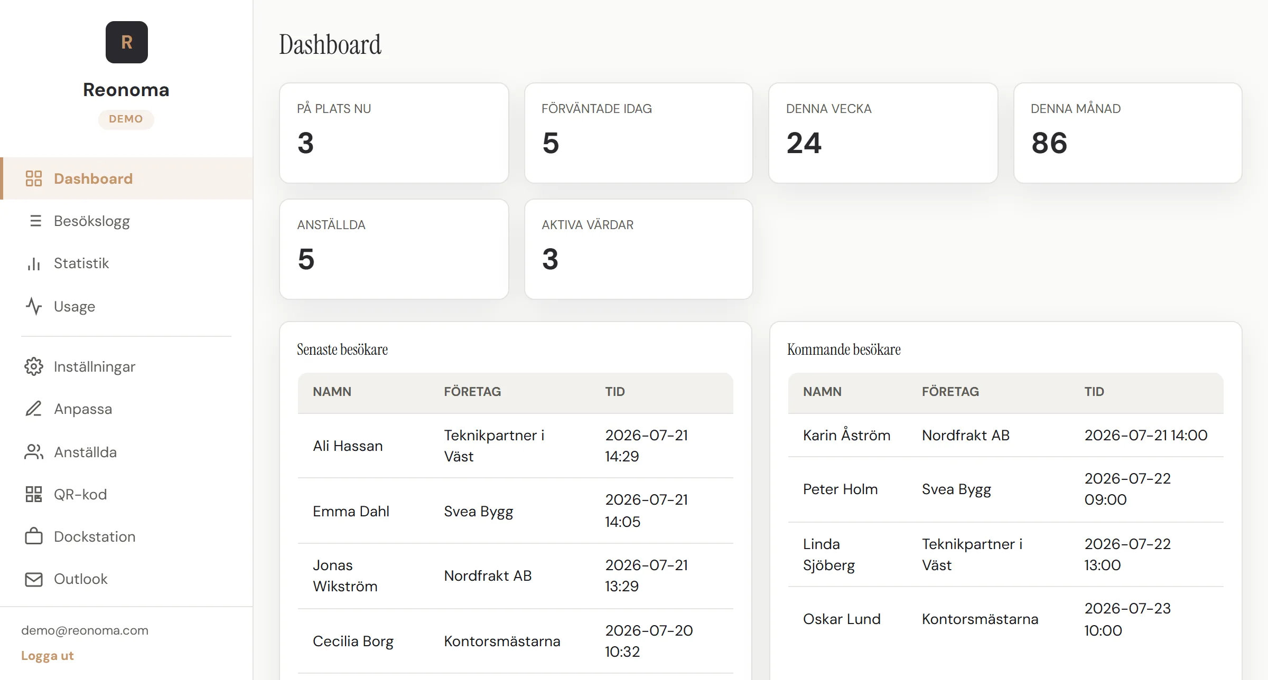Image resolution: width=1268 pixels, height=680 pixels.
Task: Click the Statistik bar chart icon
Action: [x=34, y=263]
